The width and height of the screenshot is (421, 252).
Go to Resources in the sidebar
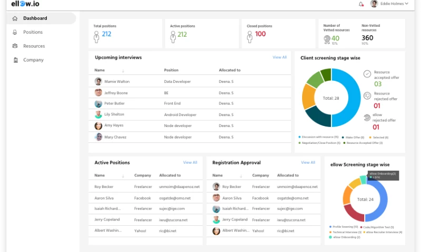point(34,46)
